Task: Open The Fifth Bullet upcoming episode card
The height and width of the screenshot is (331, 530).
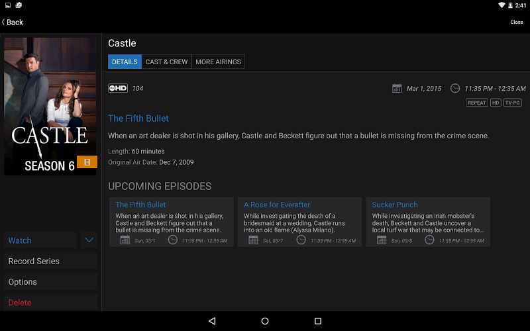Action: tap(172, 222)
